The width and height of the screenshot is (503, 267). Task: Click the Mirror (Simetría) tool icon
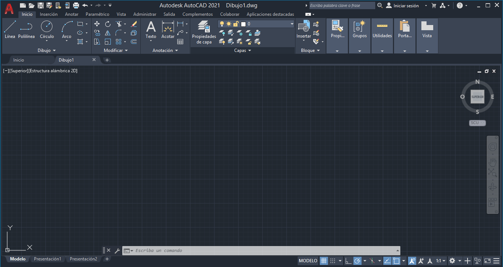[108, 33]
